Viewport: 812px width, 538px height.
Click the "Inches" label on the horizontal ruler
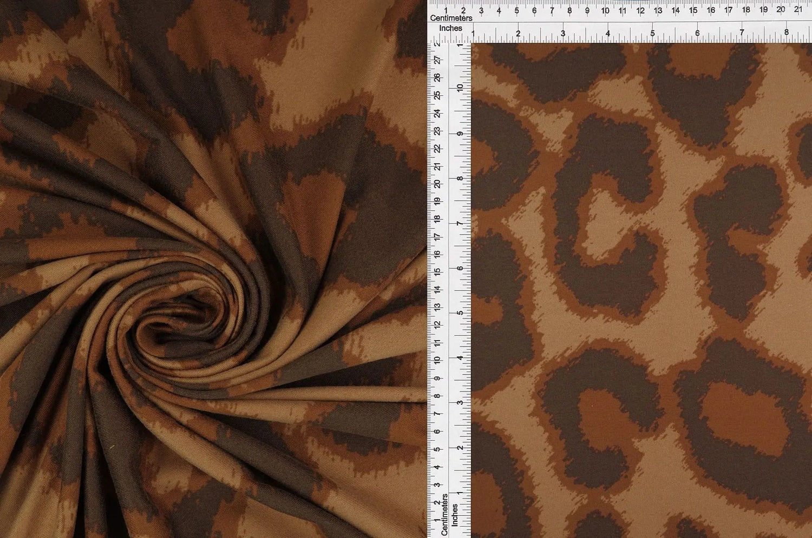pos(450,28)
